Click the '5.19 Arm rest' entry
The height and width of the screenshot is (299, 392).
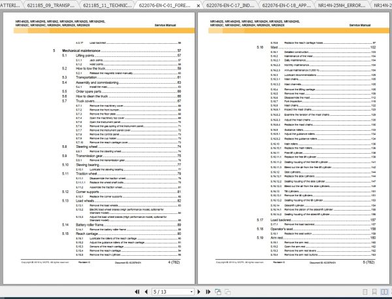[316, 237]
